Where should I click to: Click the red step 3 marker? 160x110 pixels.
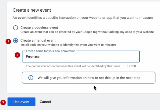point(3,102)
